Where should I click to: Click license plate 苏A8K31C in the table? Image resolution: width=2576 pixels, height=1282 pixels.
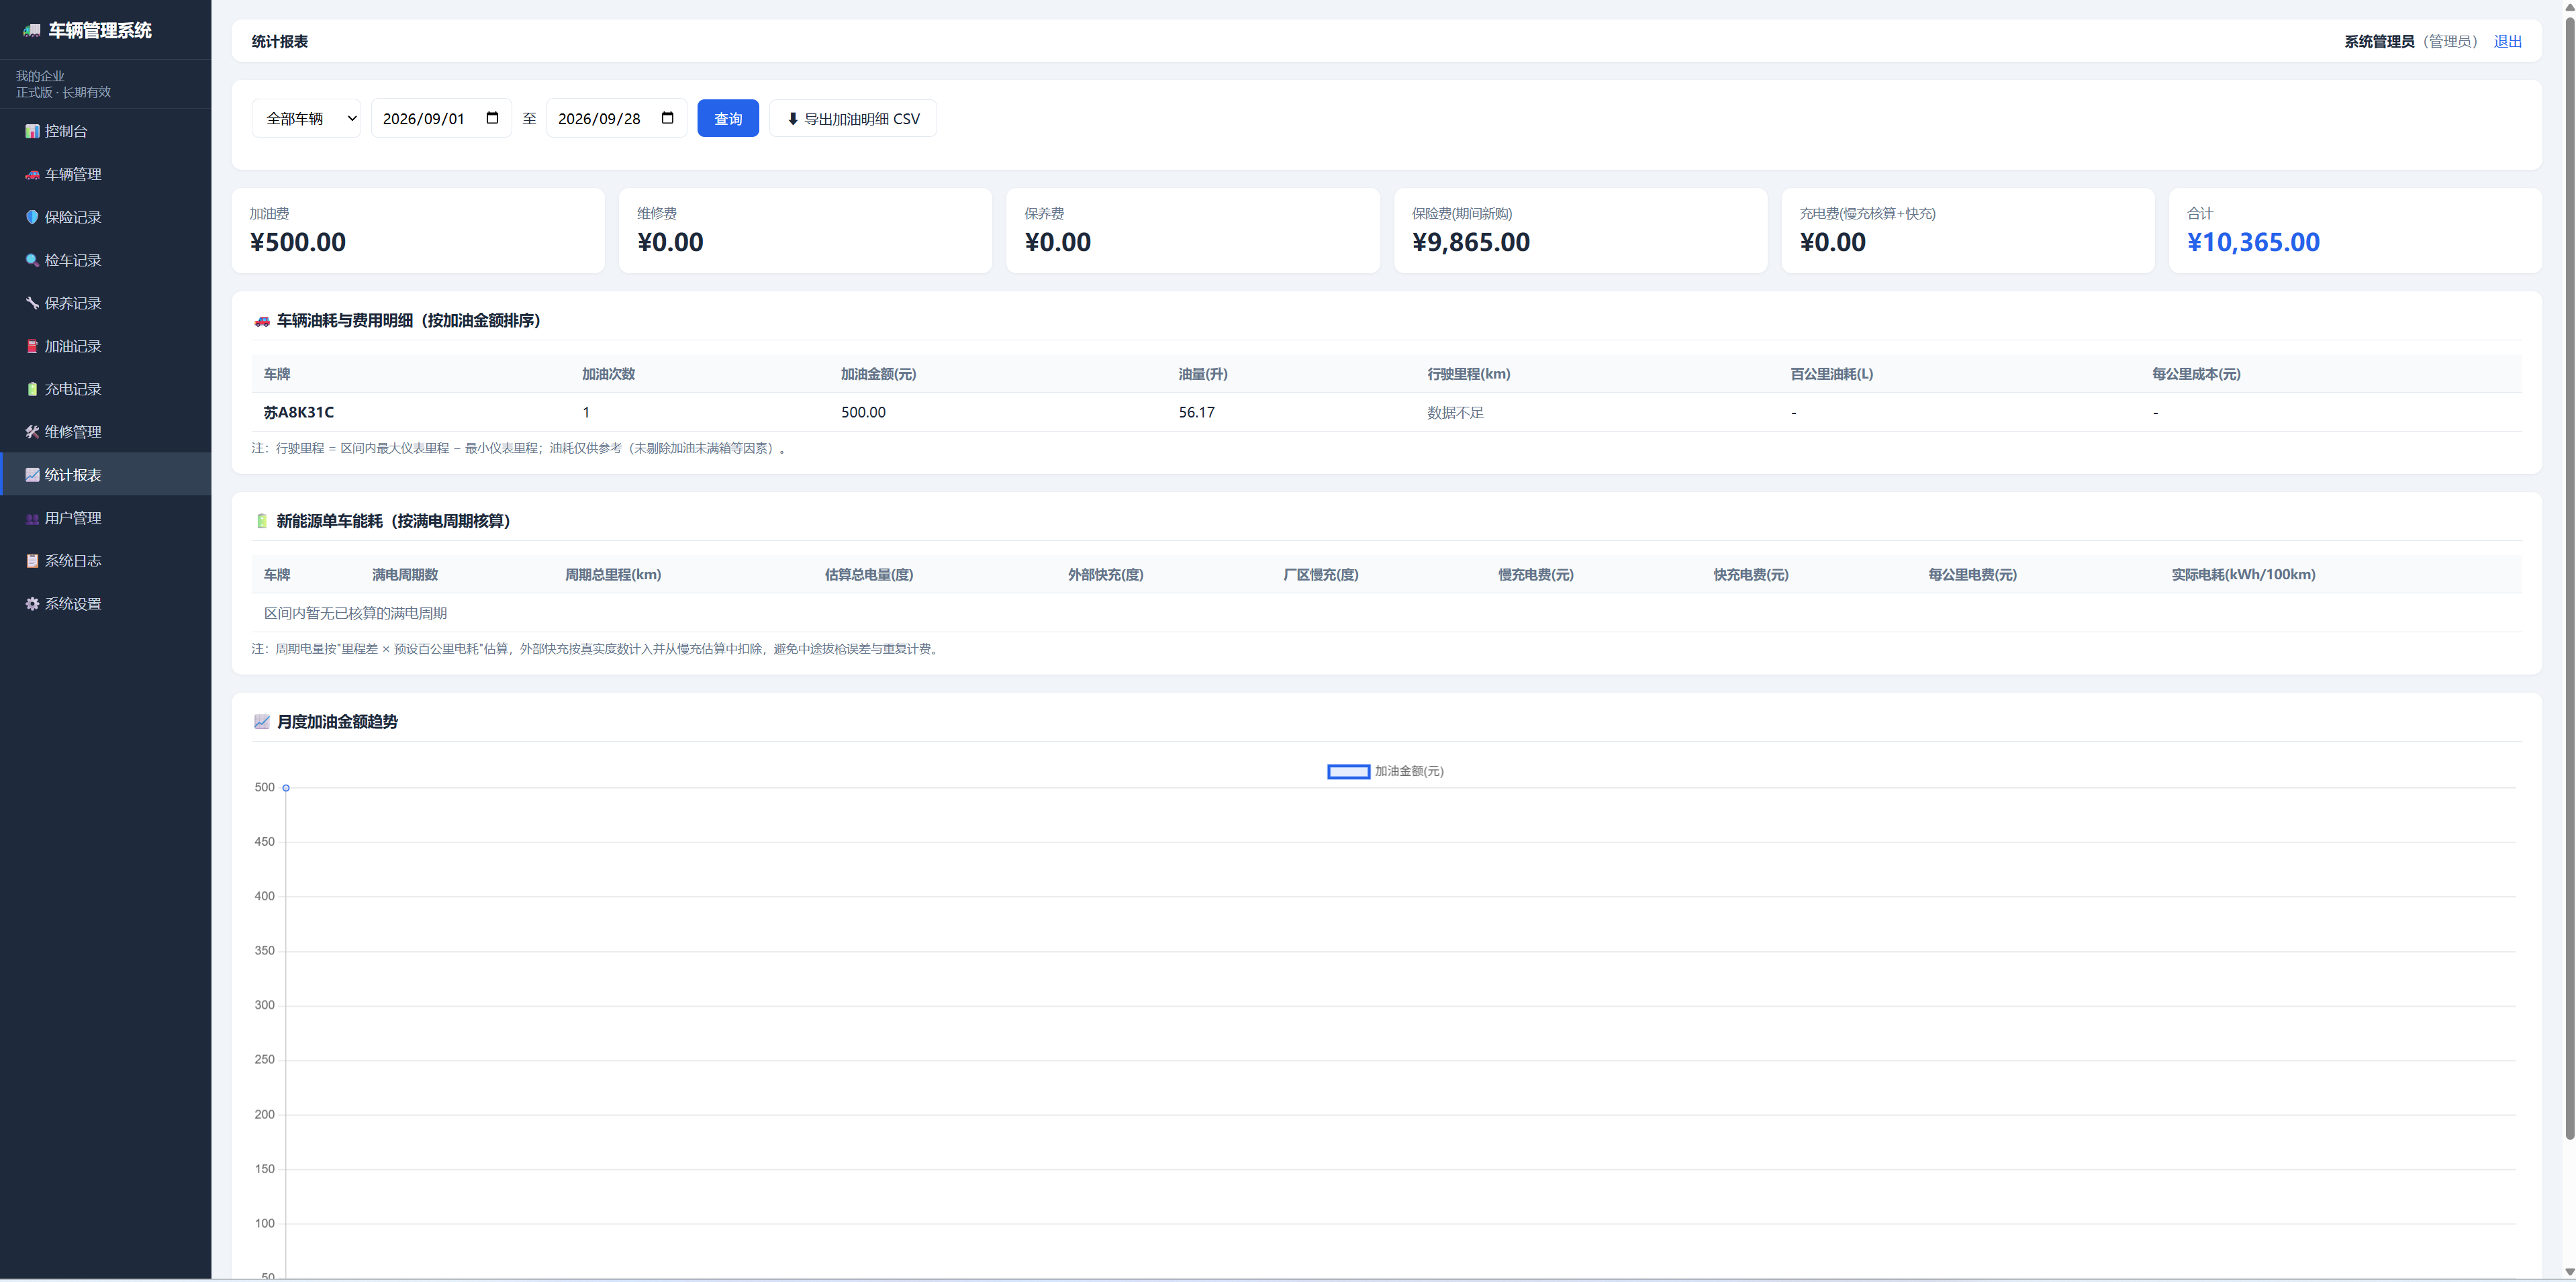click(x=299, y=412)
